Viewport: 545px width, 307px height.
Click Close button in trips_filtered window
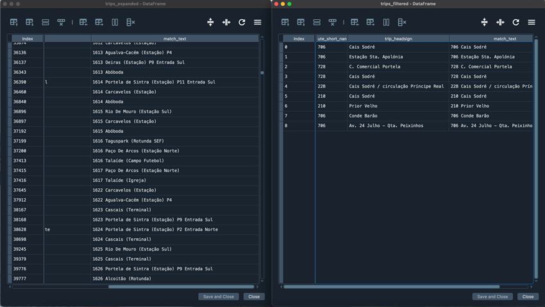pos(528,297)
